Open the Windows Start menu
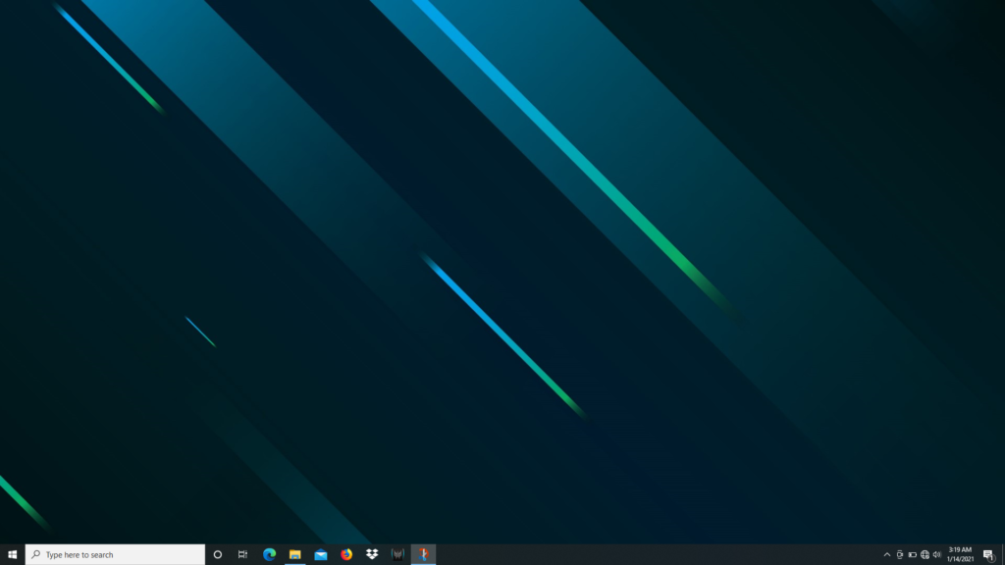Viewport: 1005px width, 565px height. 12,555
